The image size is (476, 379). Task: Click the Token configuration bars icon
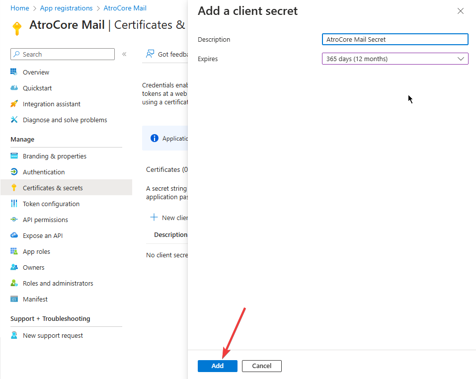point(14,204)
